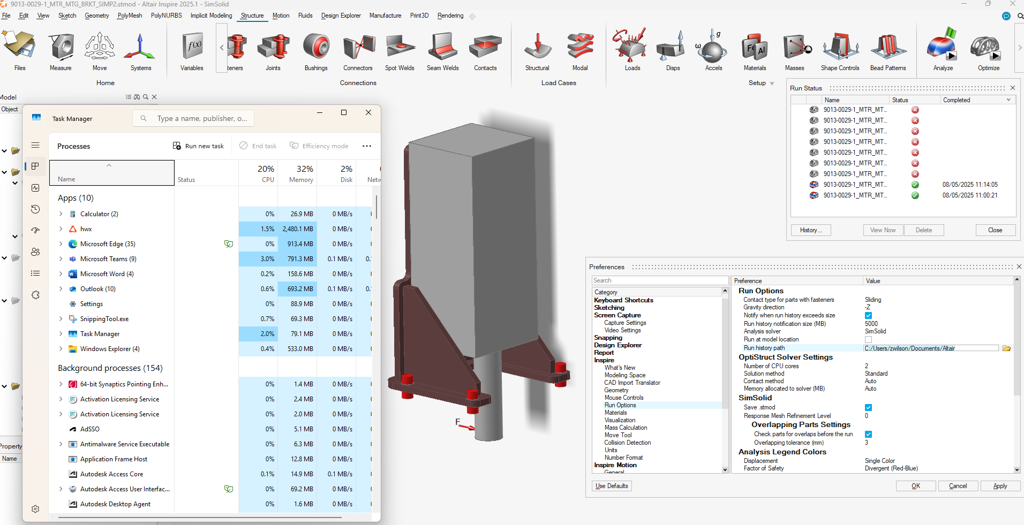Image resolution: width=1024 pixels, height=525 pixels.
Task: Click Use Defaults in Preferences
Action: (x=612, y=486)
